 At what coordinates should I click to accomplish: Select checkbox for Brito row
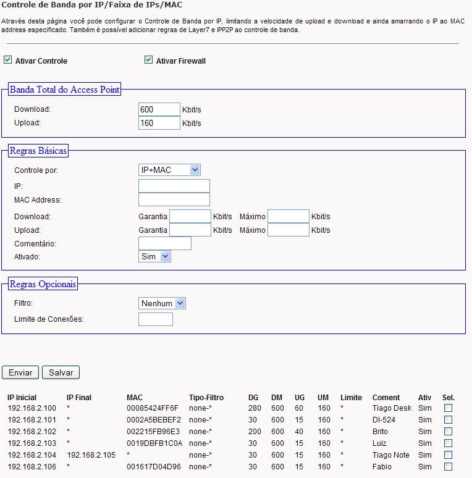click(448, 431)
